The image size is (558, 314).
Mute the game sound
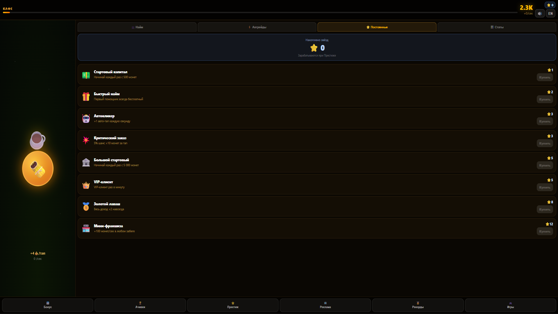[x=540, y=13]
